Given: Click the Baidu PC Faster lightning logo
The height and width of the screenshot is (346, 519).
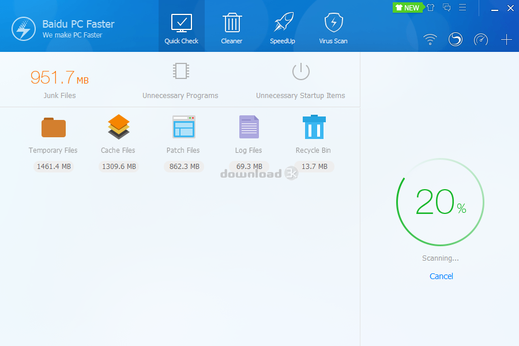Looking at the screenshot, I should [24, 29].
